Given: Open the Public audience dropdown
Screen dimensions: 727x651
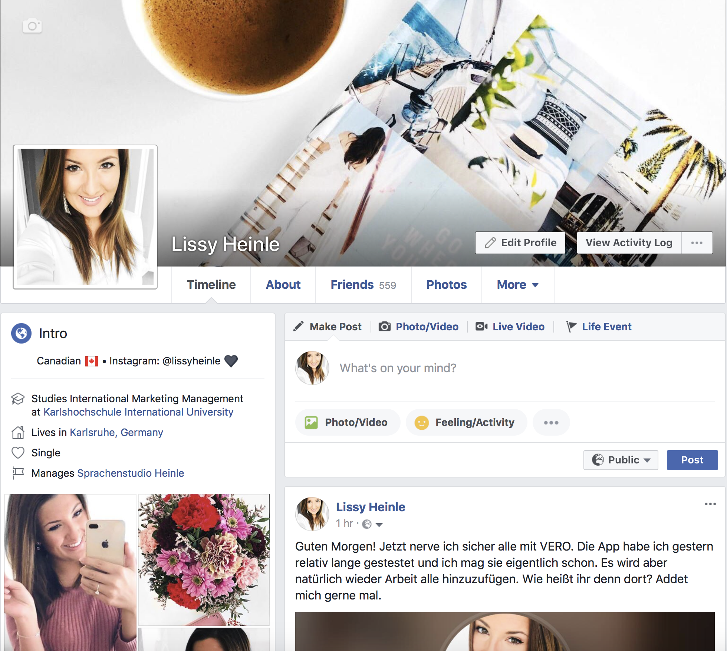Looking at the screenshot, I should coord(621,460).
